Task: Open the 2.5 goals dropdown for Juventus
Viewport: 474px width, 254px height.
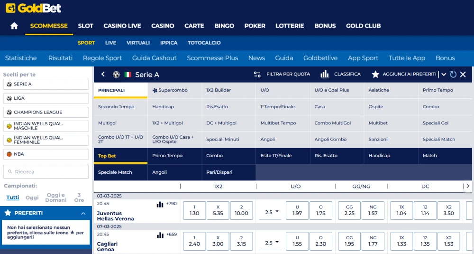Action: click(270, 212)
